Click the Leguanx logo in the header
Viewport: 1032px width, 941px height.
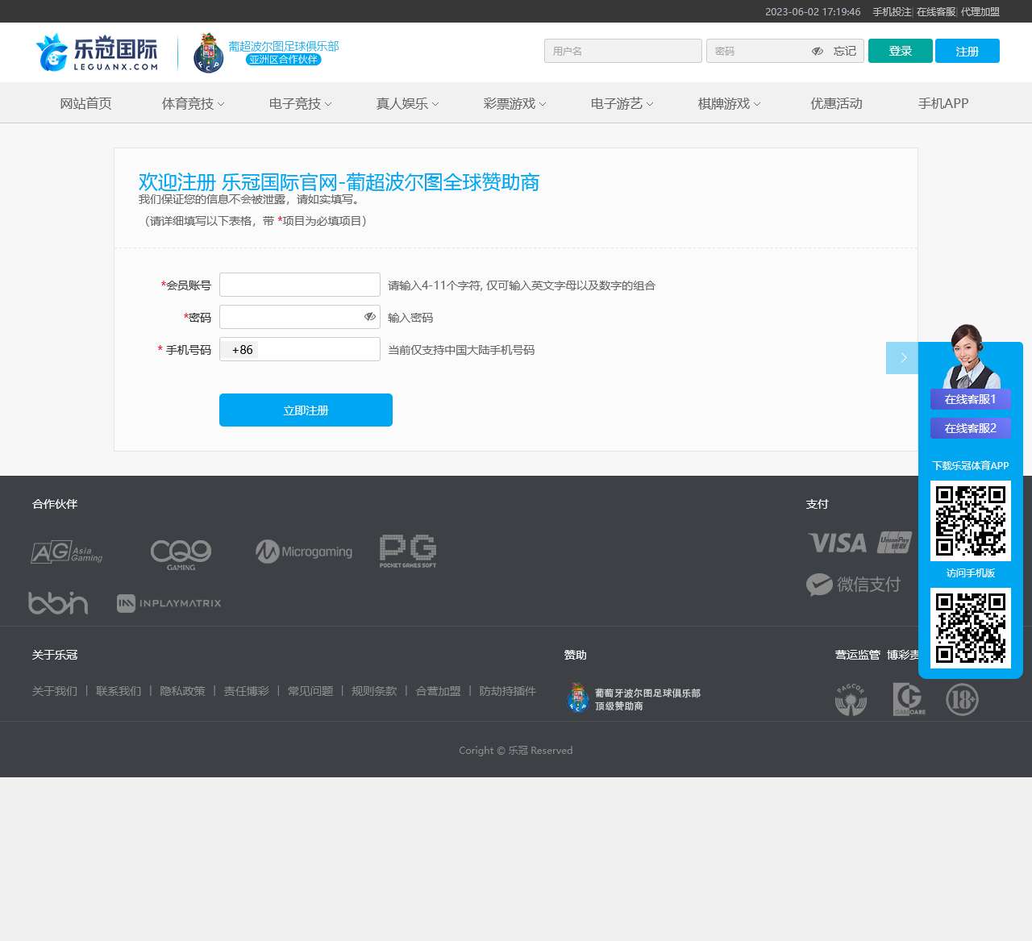click(97, 52)
